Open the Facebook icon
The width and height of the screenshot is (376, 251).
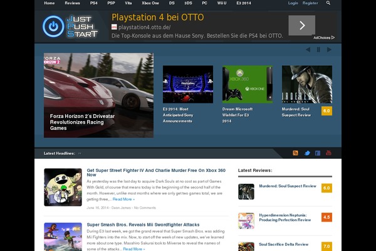point(318,153)
